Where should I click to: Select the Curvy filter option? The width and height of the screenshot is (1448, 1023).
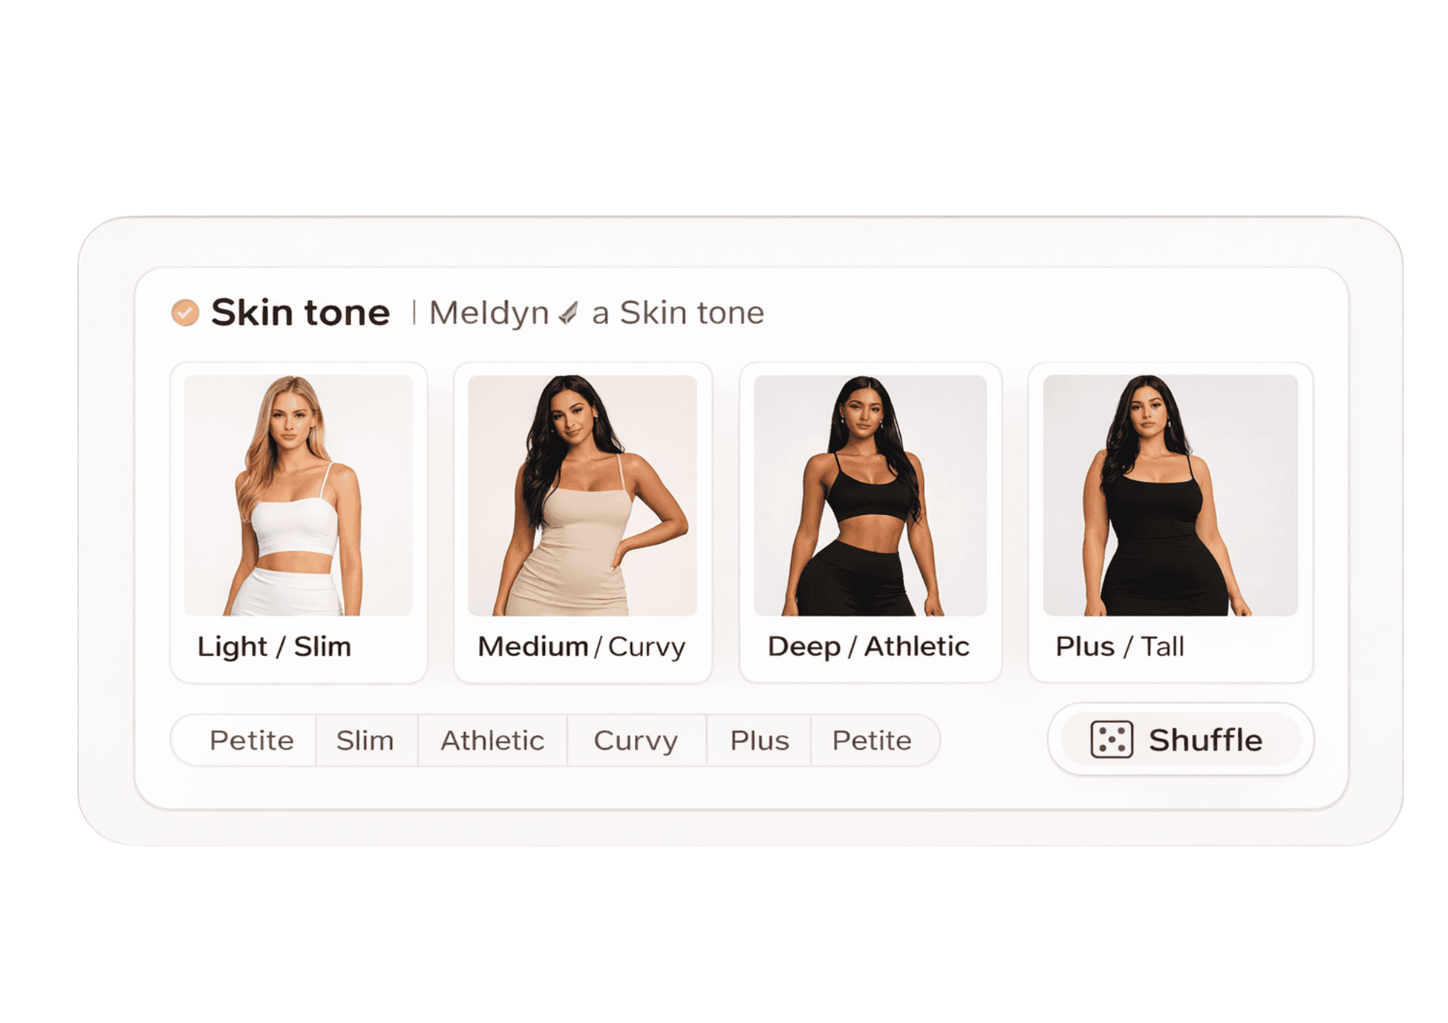coord(636,739)
